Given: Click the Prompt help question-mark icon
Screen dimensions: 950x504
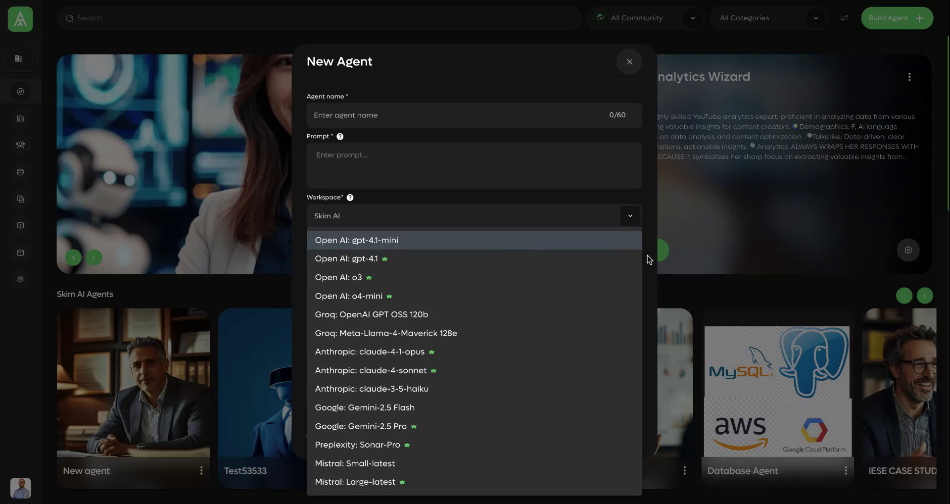Looking at the screenshot, I should (340, 136).
